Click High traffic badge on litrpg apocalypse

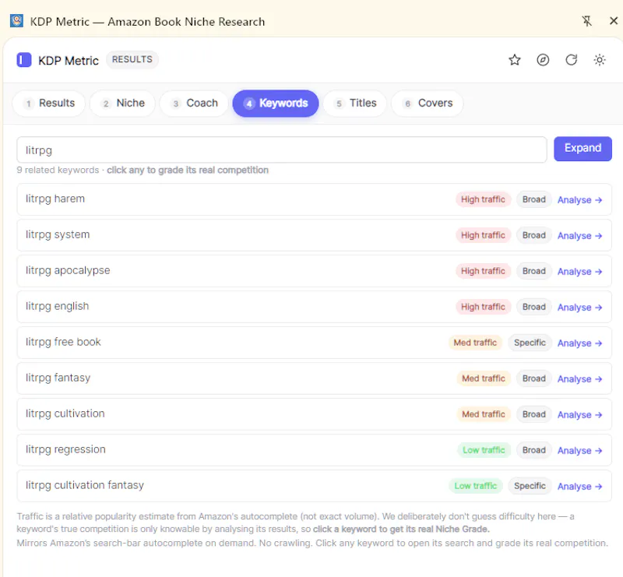tap(483, 271)
